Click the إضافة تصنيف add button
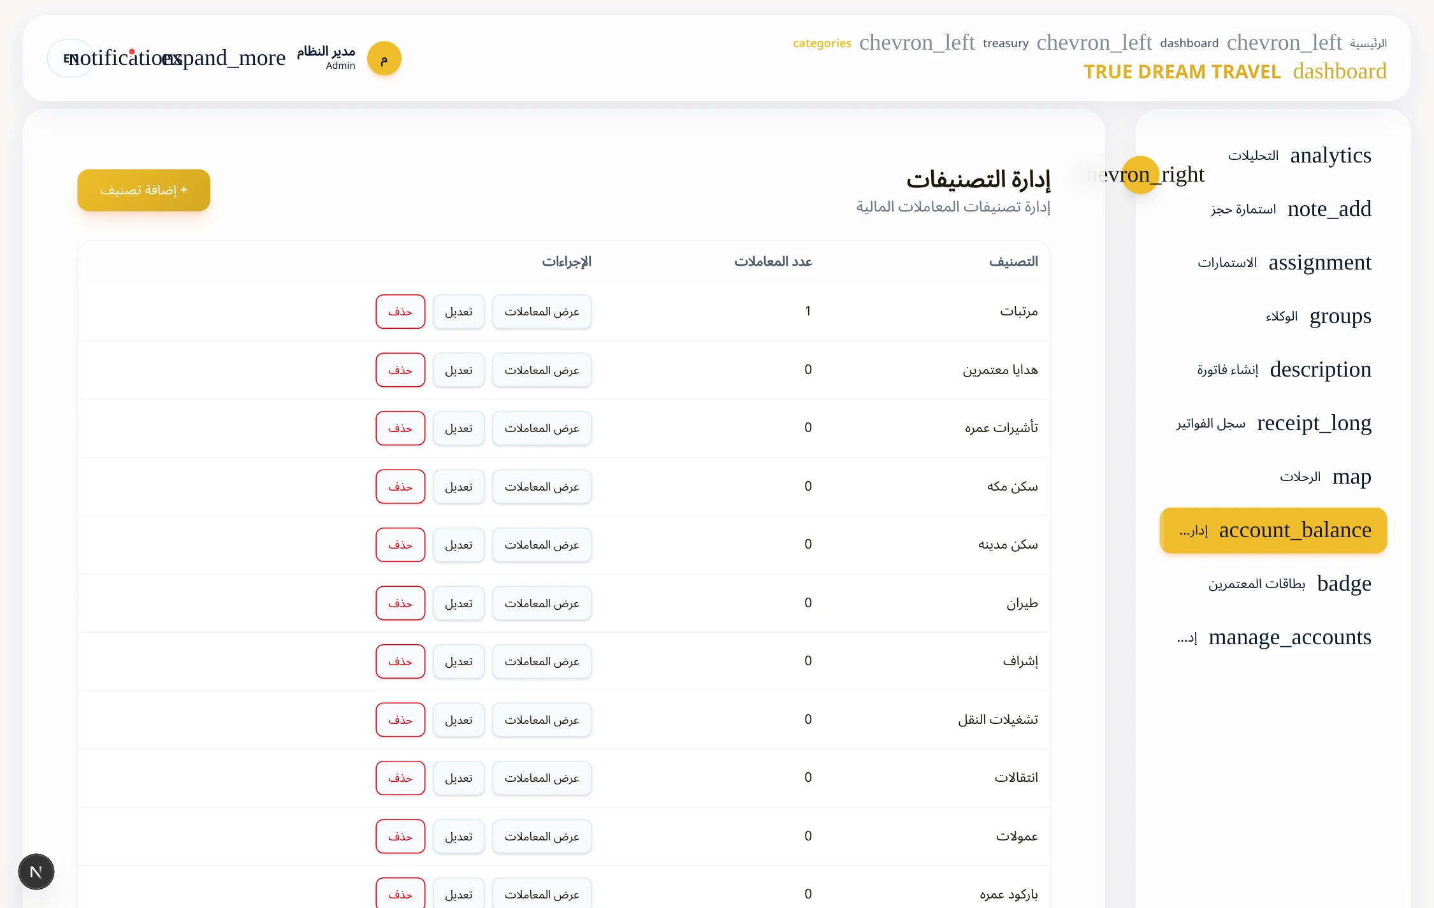This screenshot has height=908, width=1434. (143, 190)
